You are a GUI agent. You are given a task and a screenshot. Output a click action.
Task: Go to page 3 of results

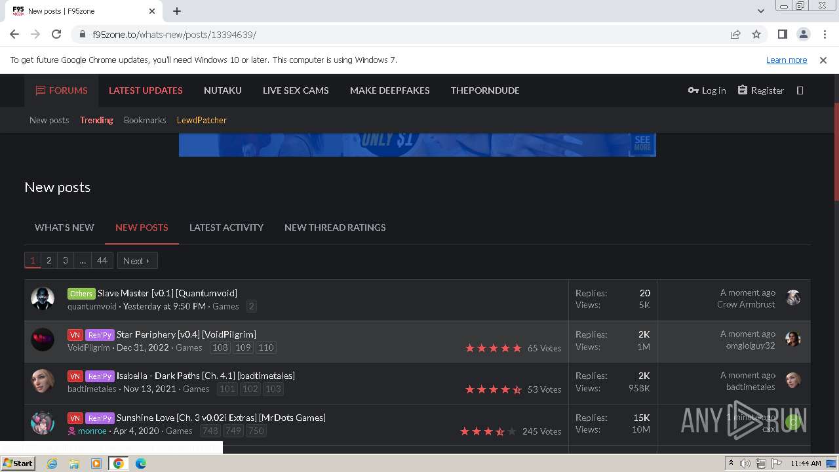click(65, 260)
